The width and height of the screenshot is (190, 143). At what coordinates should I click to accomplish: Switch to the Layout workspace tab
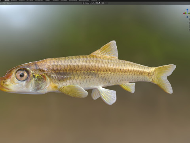(x=7, y=0)
